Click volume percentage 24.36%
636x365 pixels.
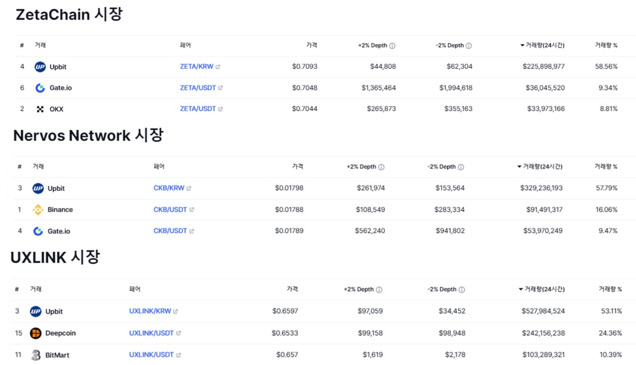coord(610,333)
